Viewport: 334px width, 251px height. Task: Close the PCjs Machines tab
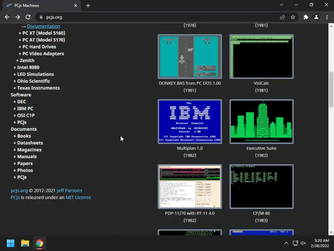(x=76, y=6)
